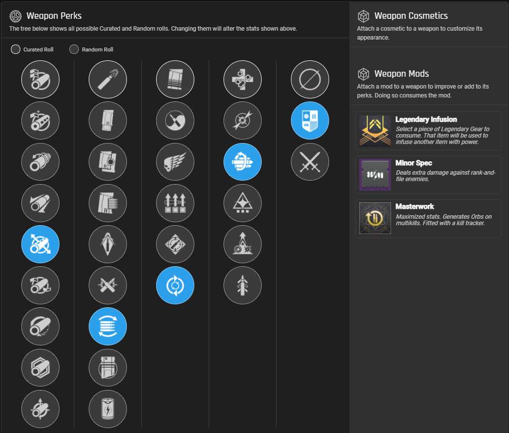Select the triangle with eye perk icon
The width and height of the screenshot is (509, 433).
click(242, 203)
